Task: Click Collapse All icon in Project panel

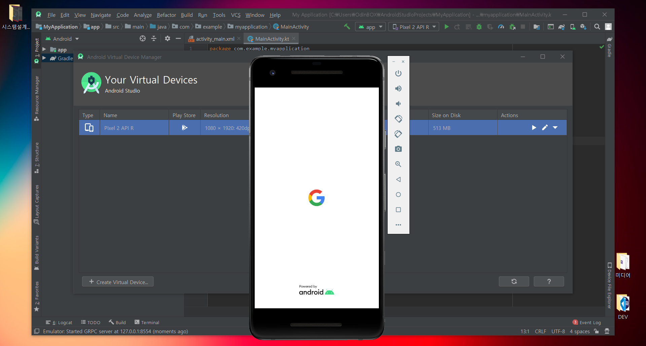Action: coord(154,39)
